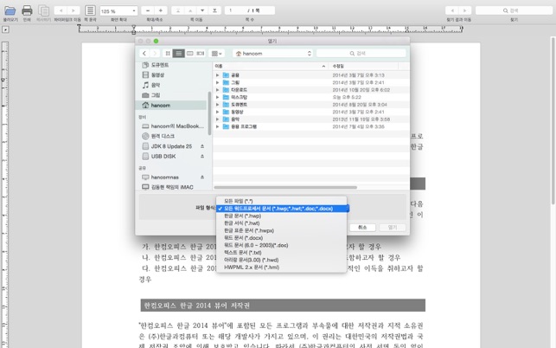Switch file dialog to icon view
Viewport: 556px width, 348px height.
click(x=168, y=54)
